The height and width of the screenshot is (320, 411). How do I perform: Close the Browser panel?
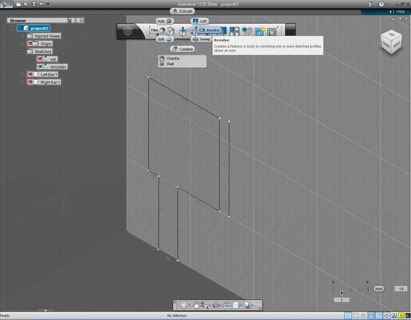click(x=82, y=20)
